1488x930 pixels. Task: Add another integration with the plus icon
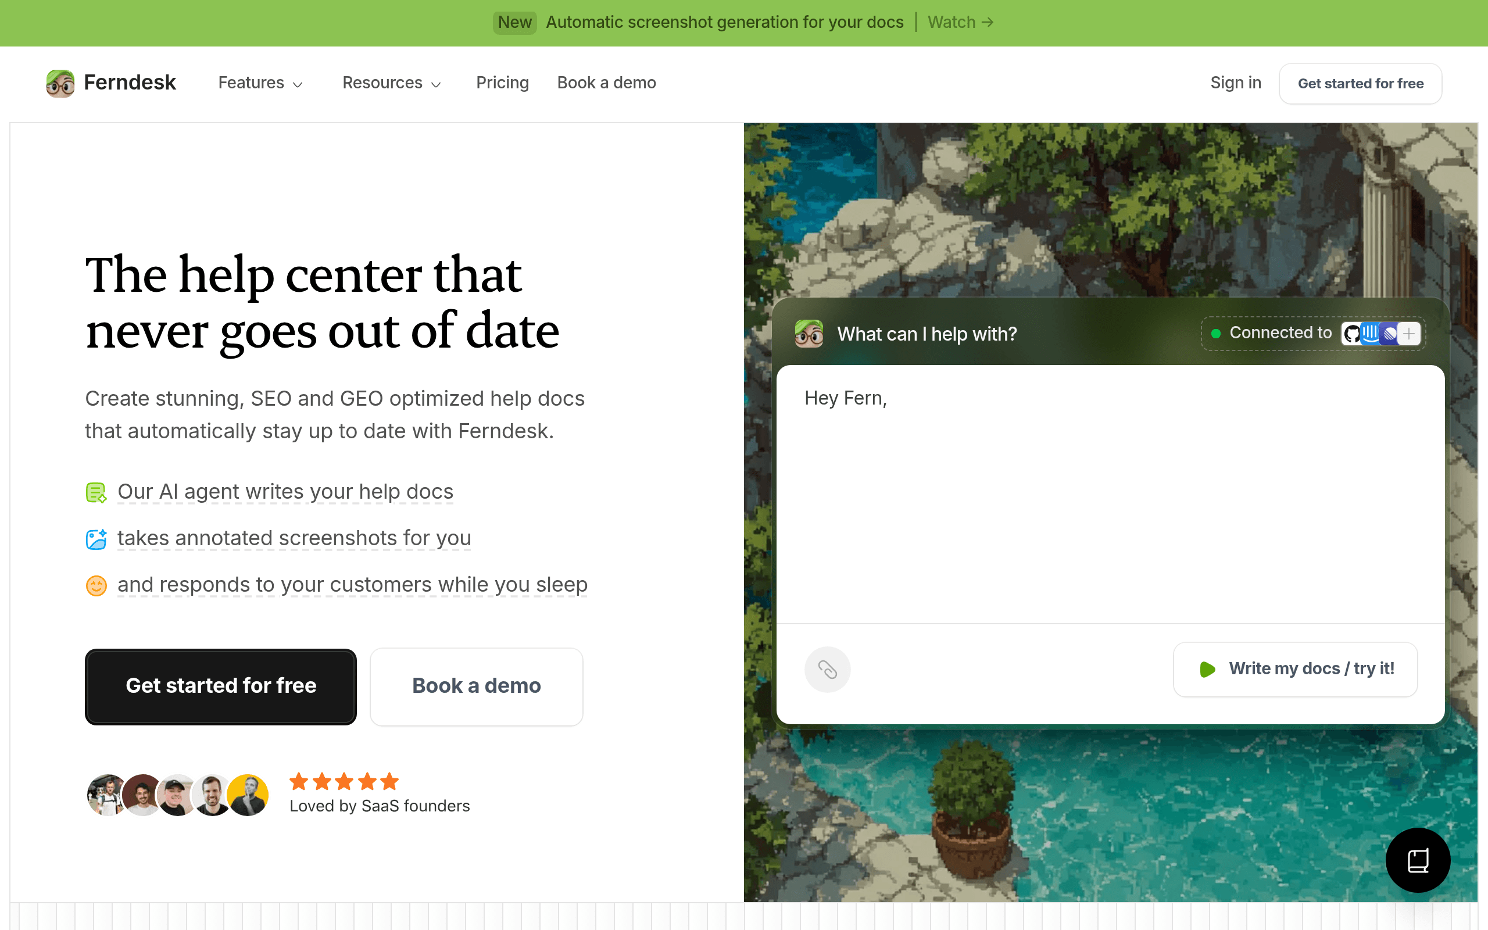click(1409, 334)
